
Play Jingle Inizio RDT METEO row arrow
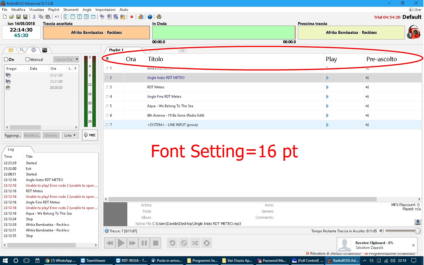pyautogui.click(x=327, y=78)
